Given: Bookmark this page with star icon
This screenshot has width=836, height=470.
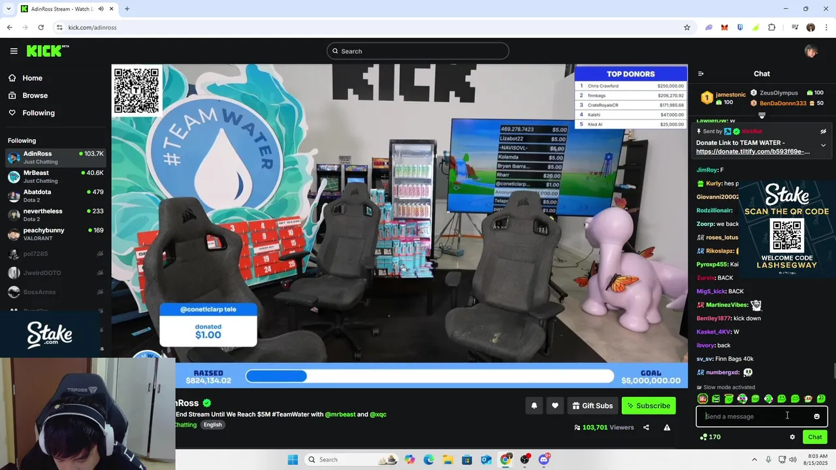Looking at the screenshot, I should point(687,27).
